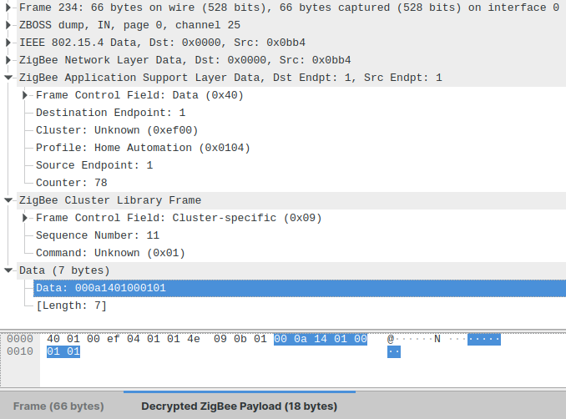The image size is (566, 419).
Task: Click ASCII character N in hex pane
Action: click(437, 339)
